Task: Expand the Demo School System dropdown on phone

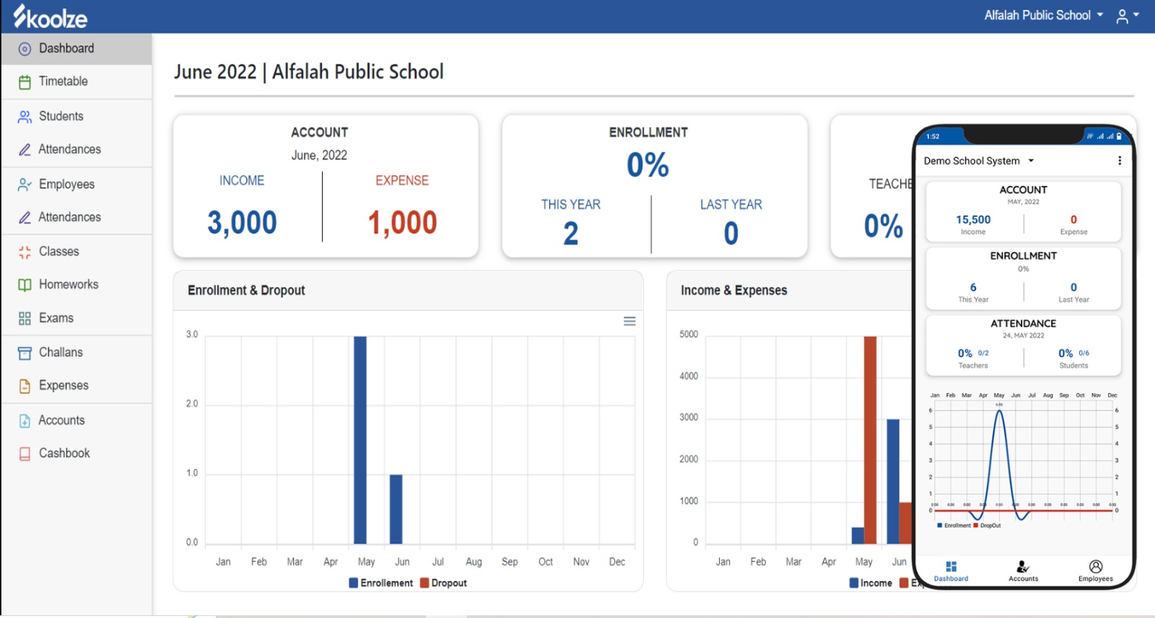Action: click(979, 161)
